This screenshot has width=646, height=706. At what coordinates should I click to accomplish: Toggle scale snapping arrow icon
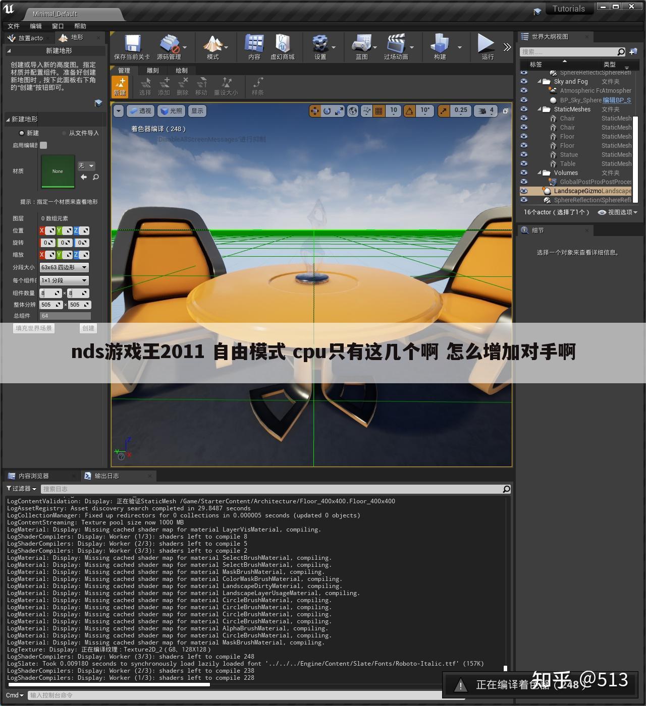coord(443,111)
